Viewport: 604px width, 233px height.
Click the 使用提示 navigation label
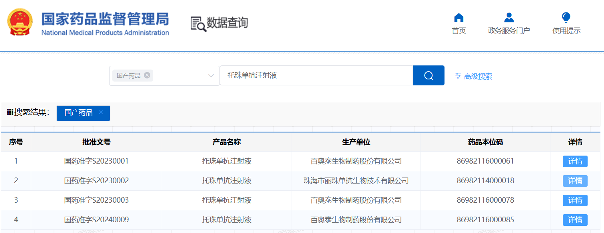(566, 31)
